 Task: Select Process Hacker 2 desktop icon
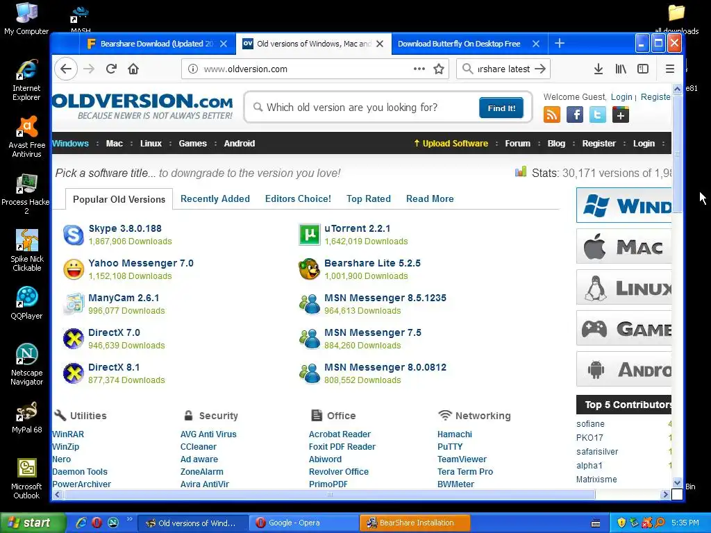[26, 194]
